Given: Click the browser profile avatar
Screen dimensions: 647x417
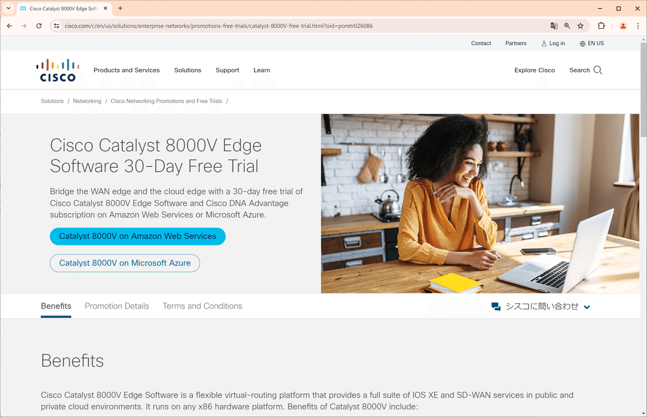Looking at the screenshot, I should coord(623,25).
